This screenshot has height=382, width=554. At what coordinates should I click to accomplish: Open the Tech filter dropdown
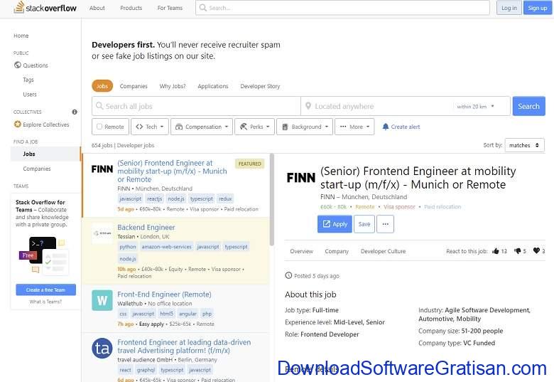pos(150,127)
